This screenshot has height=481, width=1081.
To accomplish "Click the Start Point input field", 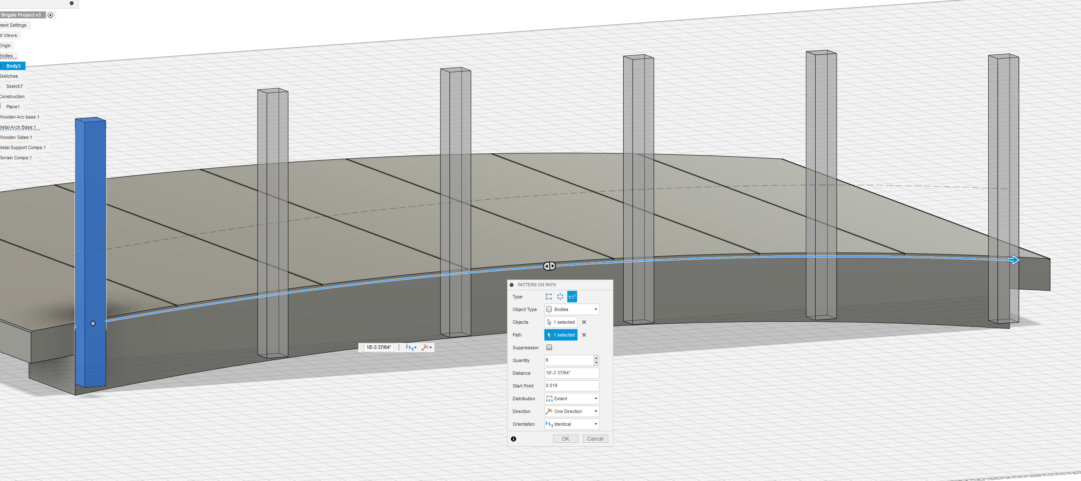I will pyautogui.click(x=571, y=386).
